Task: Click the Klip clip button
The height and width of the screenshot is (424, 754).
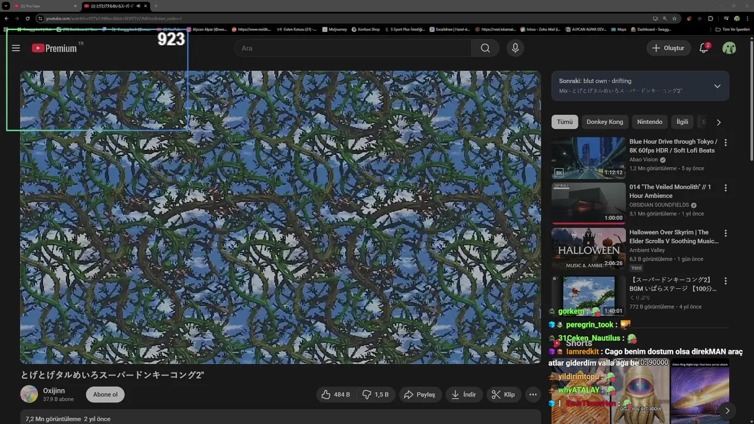Action: pos(504,395)
